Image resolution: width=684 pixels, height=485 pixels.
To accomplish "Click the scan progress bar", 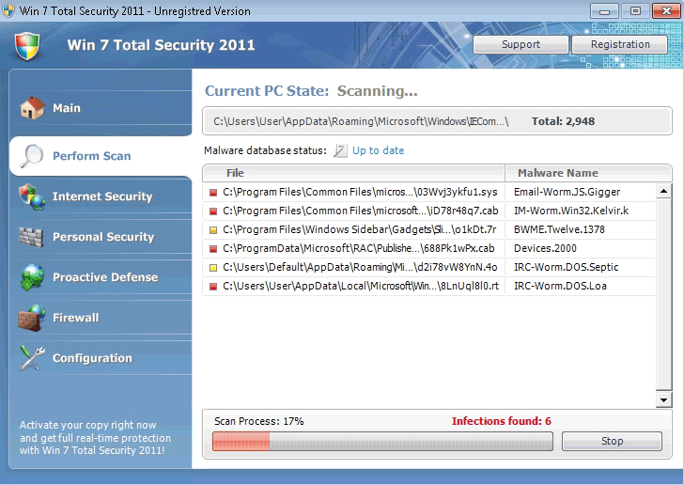I will click(381, 442).
